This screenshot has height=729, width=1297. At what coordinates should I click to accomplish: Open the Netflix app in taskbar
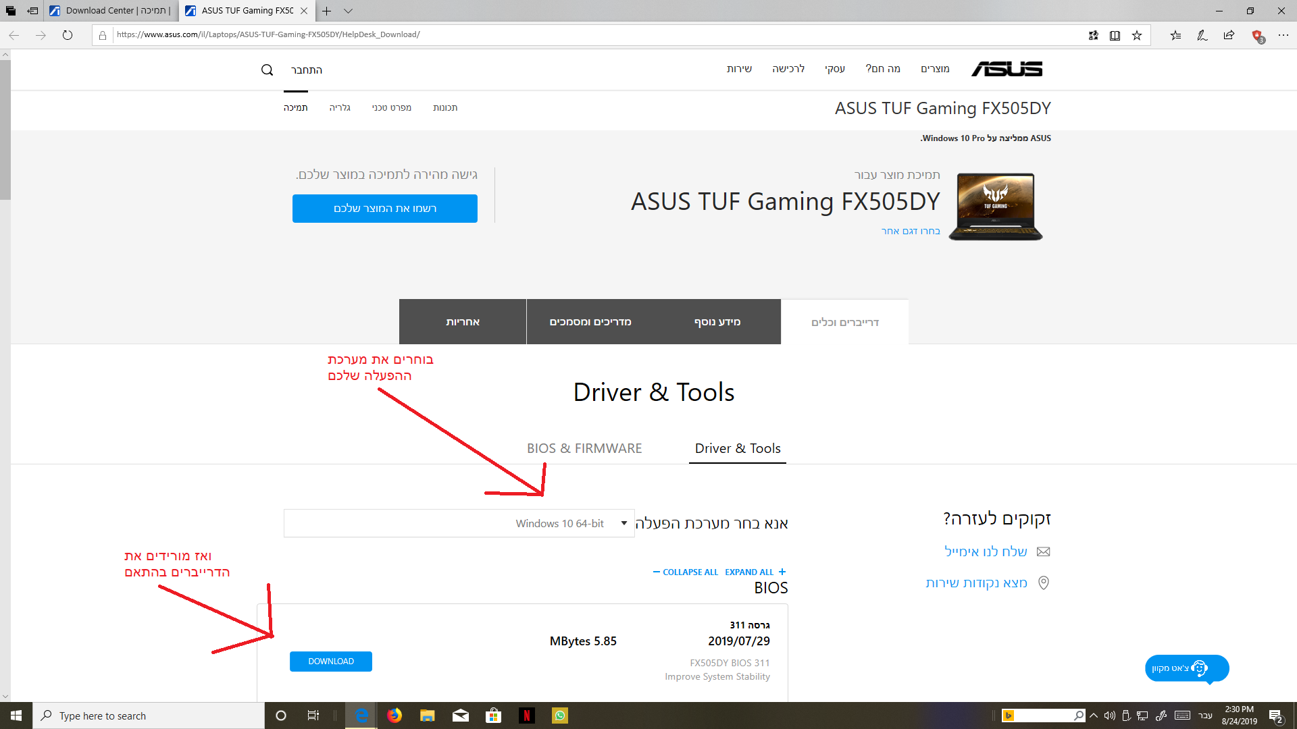526,715
